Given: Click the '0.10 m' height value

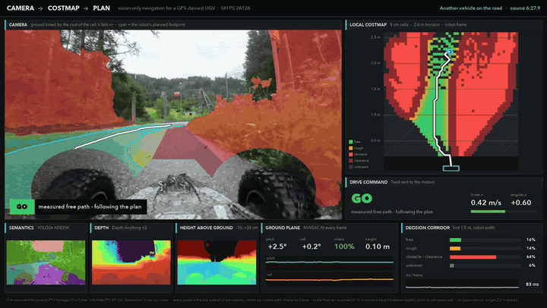Looking at the screenshot, I should [x=378, y=247].
